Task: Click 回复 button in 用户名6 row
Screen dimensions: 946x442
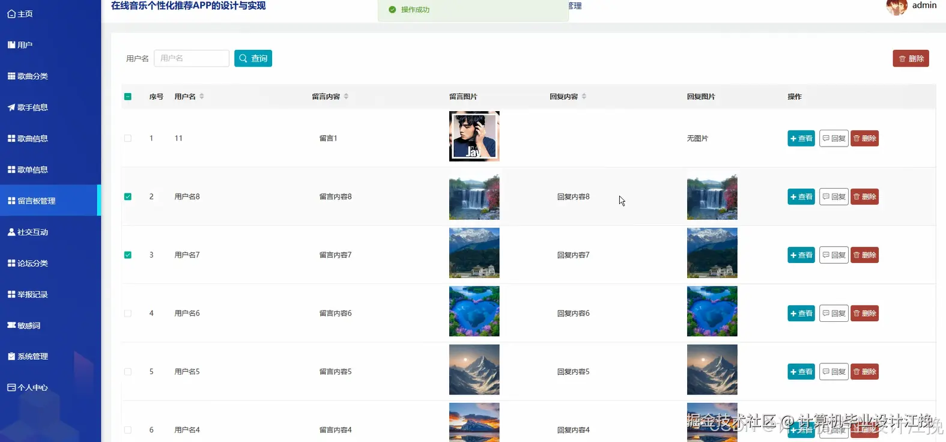Action: pyautogui.click(x=834, y=313)
